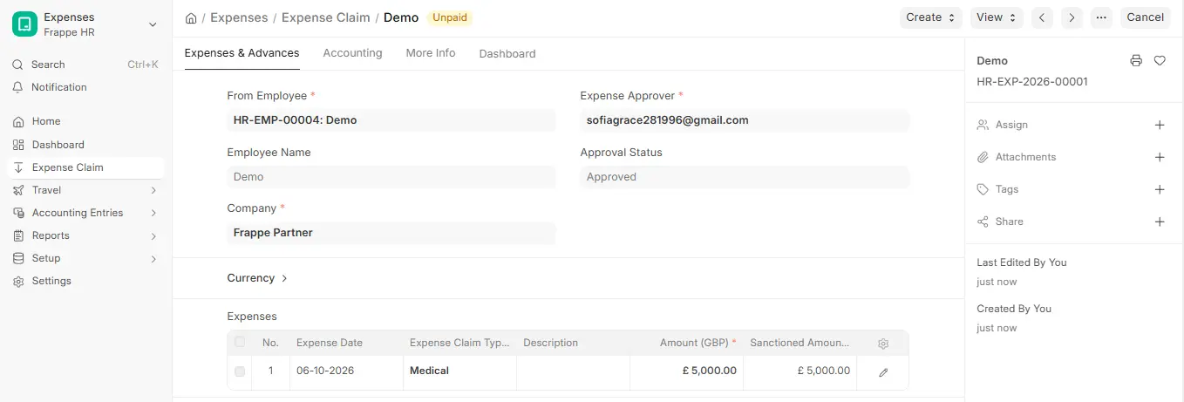This screenshot has width=1184, height=402.
Task: Click the Expense Approver email field
Action: pyautogui.click(x=745, y=120)
